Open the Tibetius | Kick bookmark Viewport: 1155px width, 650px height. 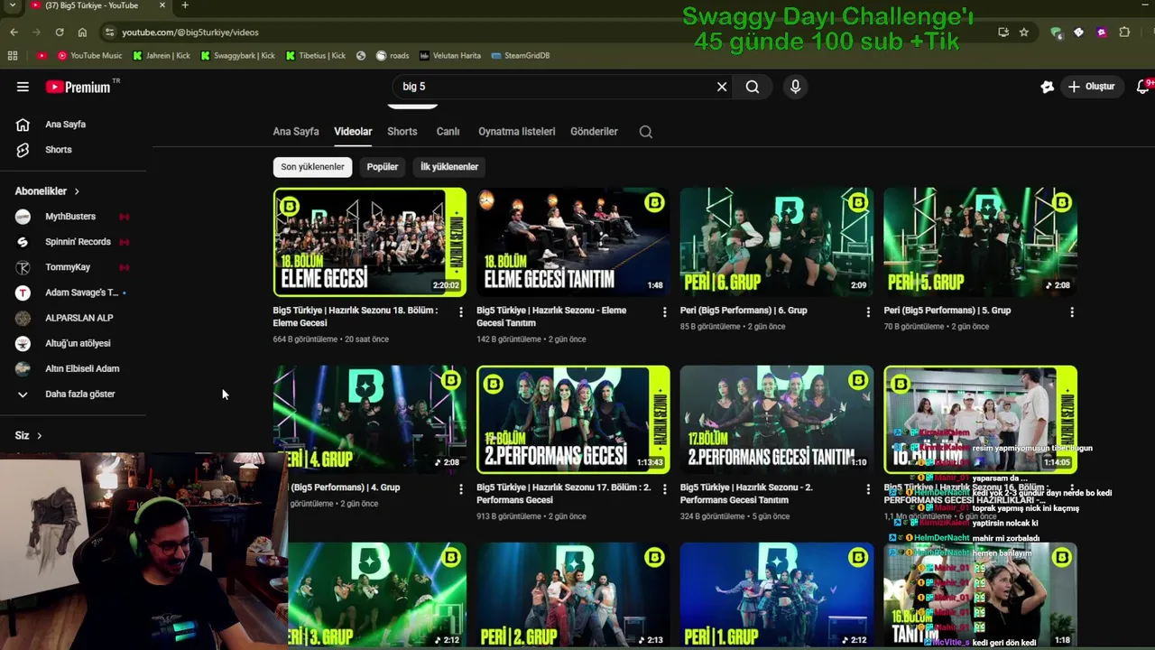coord(316,55)
